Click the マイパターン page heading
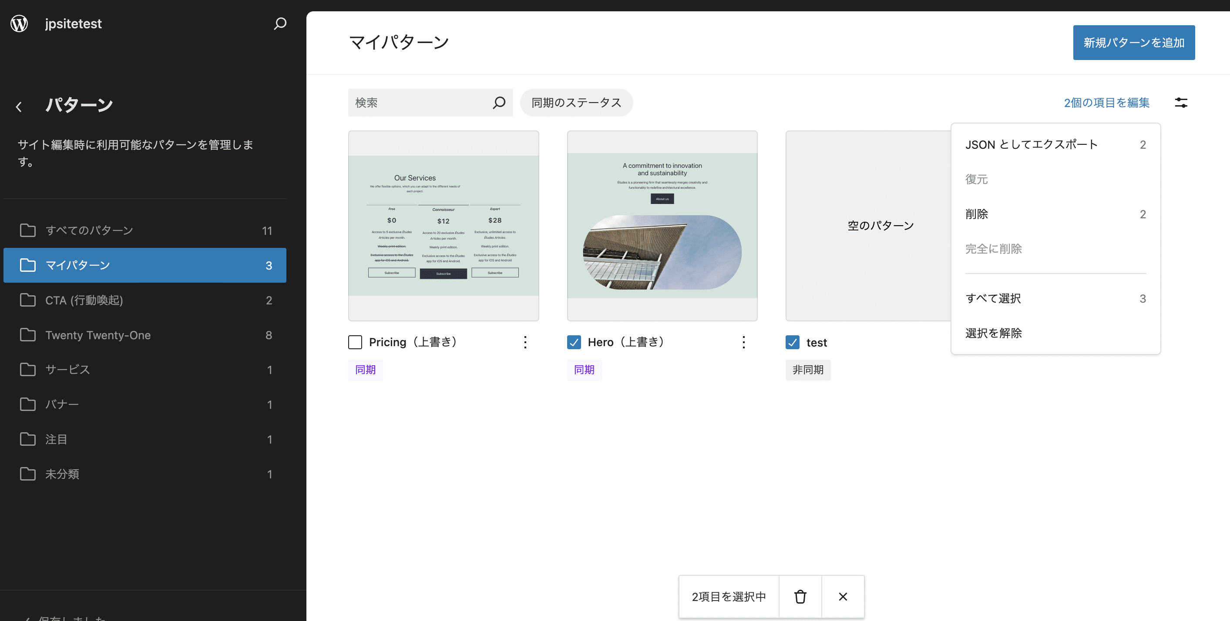The width and height of the screenshot is (1230, 621). pyautogui.click(x=399, y=43)
